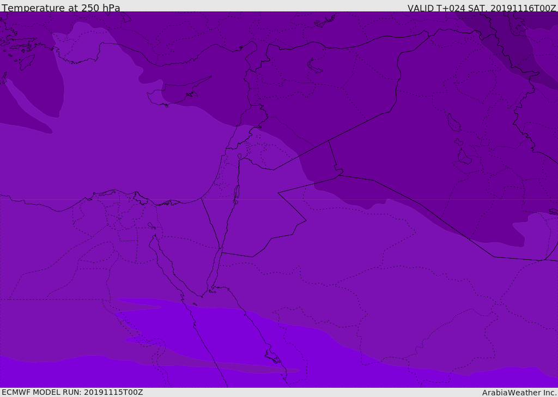Click the ArabiaWeather Inc. credit text
The width and height of the screenshot is (558, 397).
click(x=519, y=393)
